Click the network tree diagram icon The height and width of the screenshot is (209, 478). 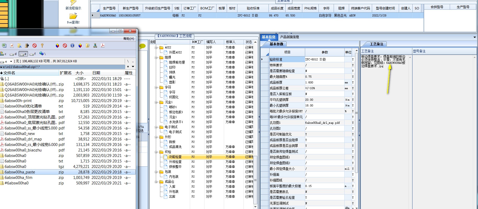click(x=95, y=46)
